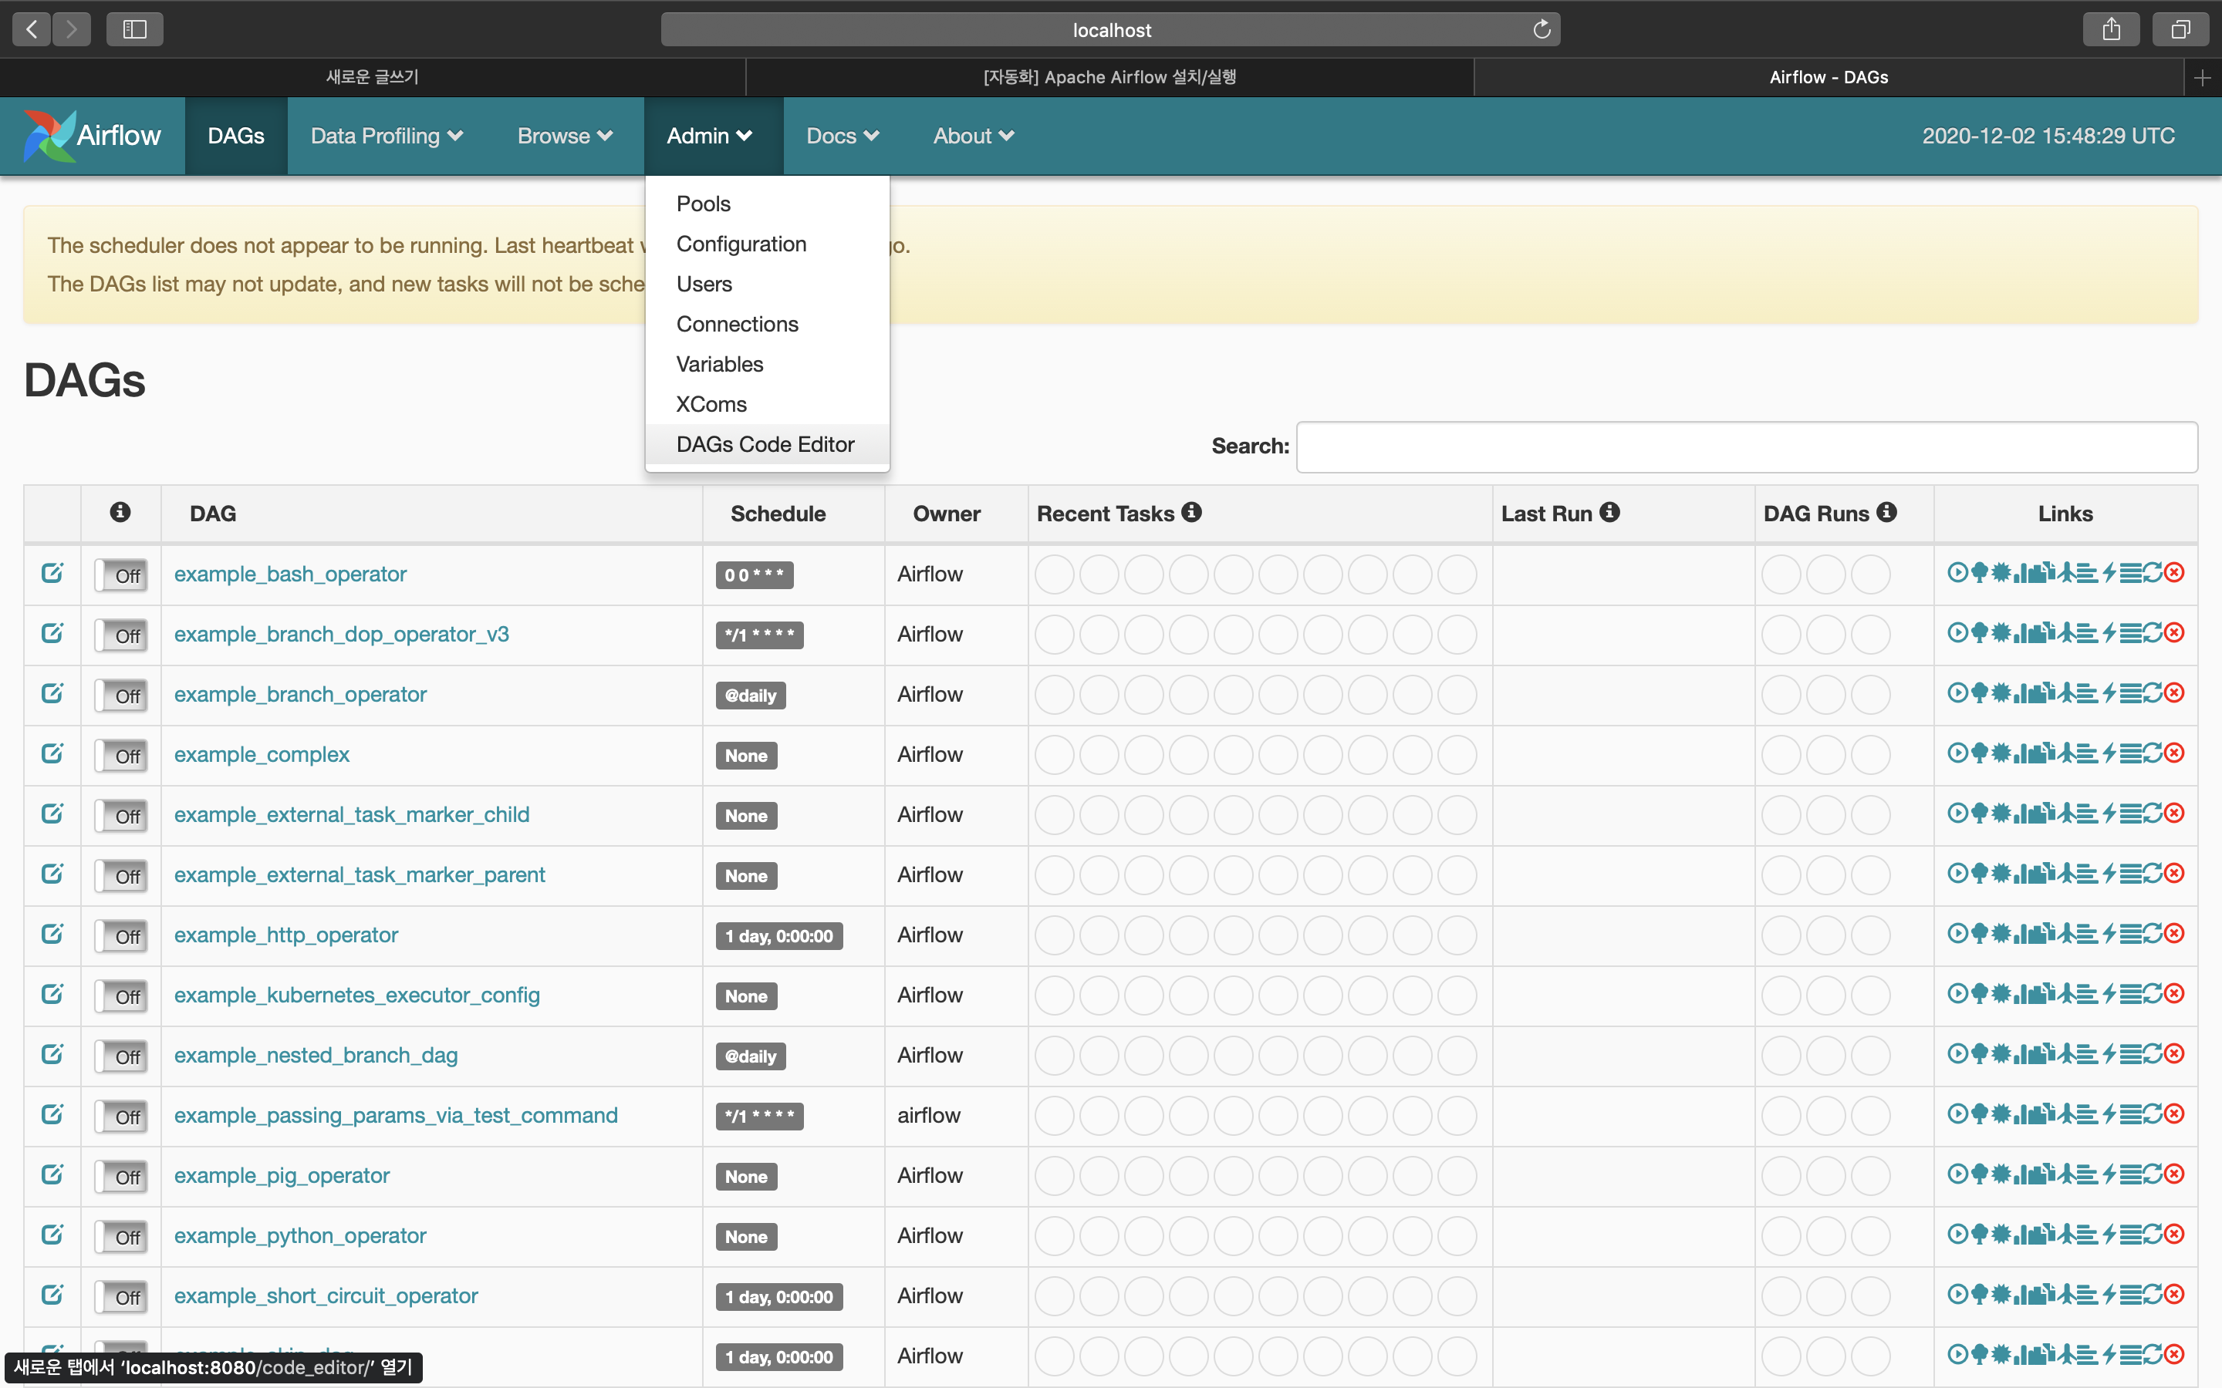This screenshot has width=2222, height=1388.
Task: Open Landing Times plane icon for example_python_operator
Action: [2067, 1235]
